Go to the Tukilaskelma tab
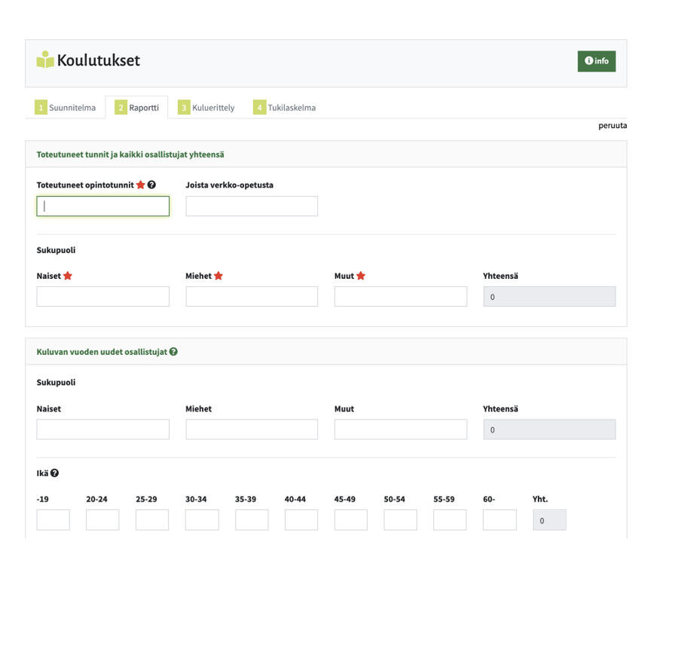 click(x=284, y=107)
